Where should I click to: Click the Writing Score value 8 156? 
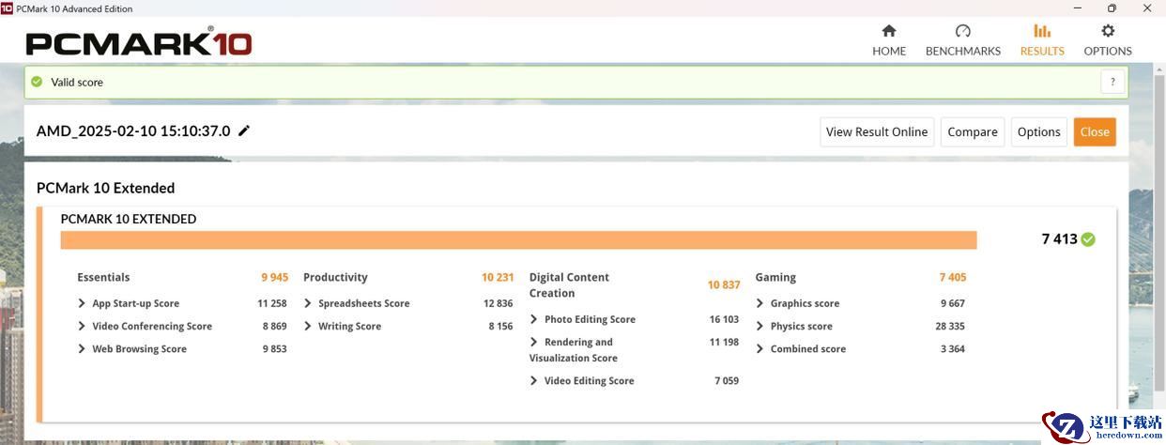[501, 326]
